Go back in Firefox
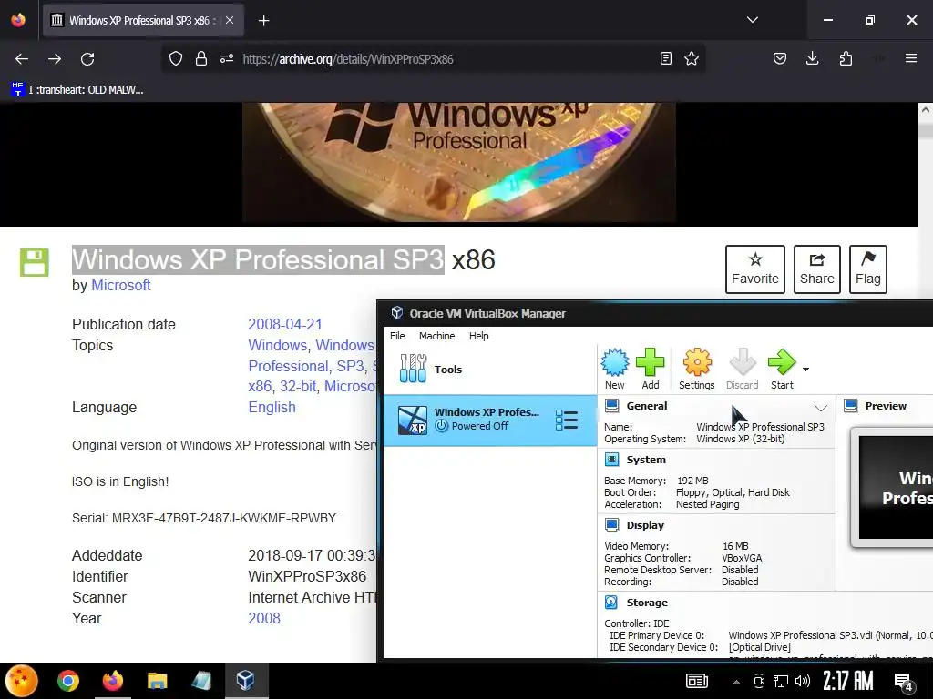 (x=22, y=59)
